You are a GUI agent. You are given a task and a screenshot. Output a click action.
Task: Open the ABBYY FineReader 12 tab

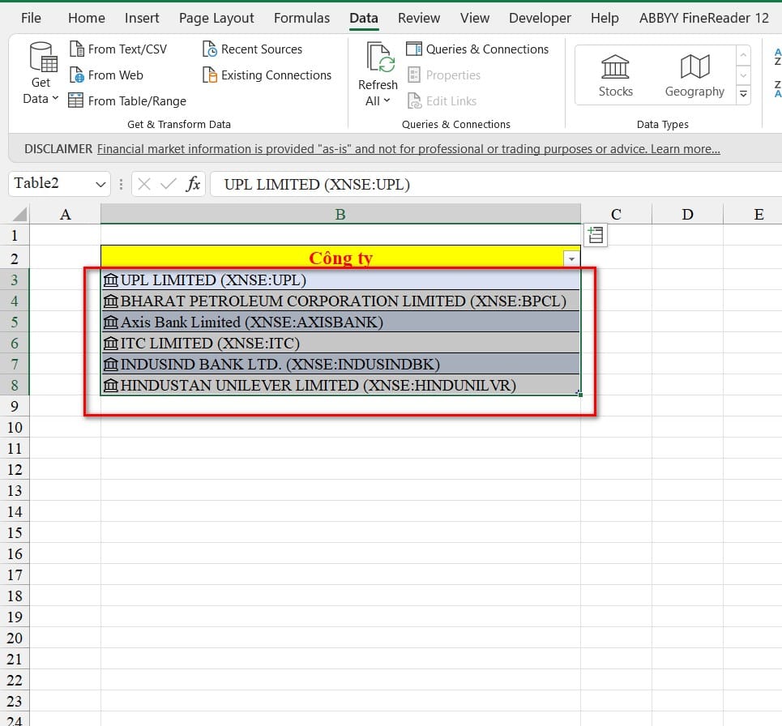[703, 18]
